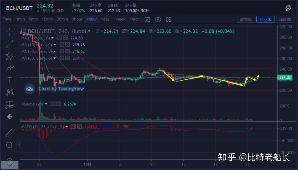
Task: Click the price scale axis at 300.00
Action: [286, 37]
